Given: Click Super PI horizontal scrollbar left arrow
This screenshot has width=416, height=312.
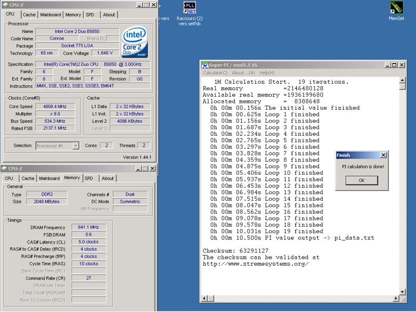Looking at the screenshot, I should pyautogui.click(x=204, y=298).
